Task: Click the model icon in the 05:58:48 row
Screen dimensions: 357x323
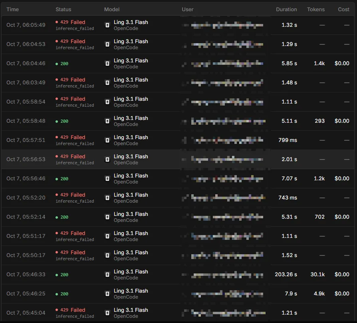Action: tap(107, 121)
